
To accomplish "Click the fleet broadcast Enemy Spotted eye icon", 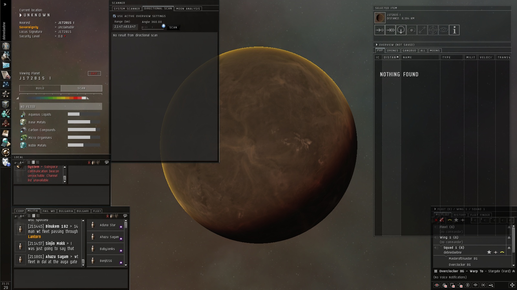I will pos(437,285).
